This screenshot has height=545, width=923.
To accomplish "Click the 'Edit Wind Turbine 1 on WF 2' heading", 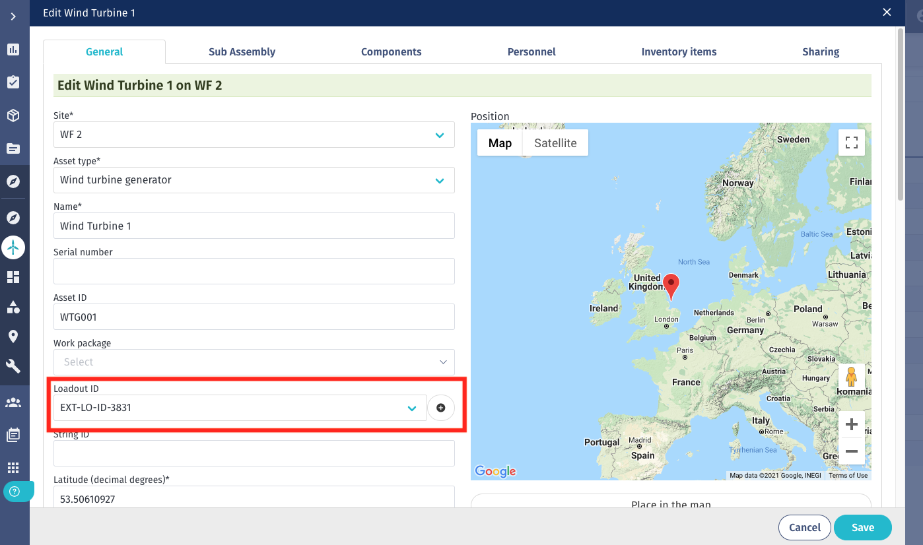I will (x=139, y=85).
